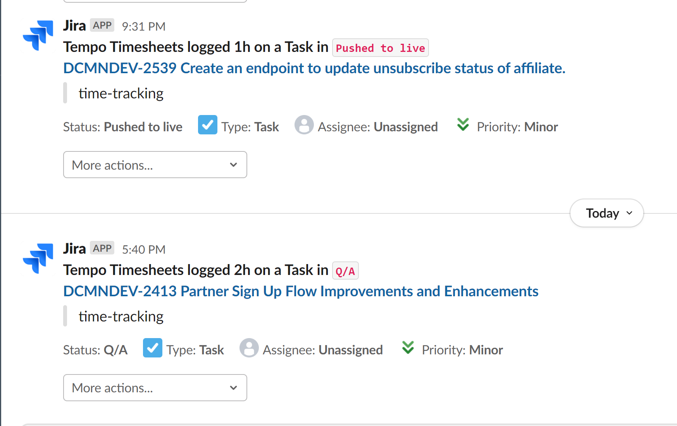Screen dimensions: 677x426
Task: Click the 5:40 PM message timestamp
Action: pos(144,249)
